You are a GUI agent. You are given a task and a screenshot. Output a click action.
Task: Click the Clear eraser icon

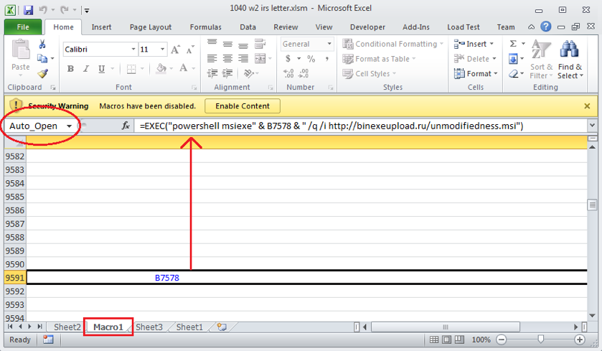point(513,73)
